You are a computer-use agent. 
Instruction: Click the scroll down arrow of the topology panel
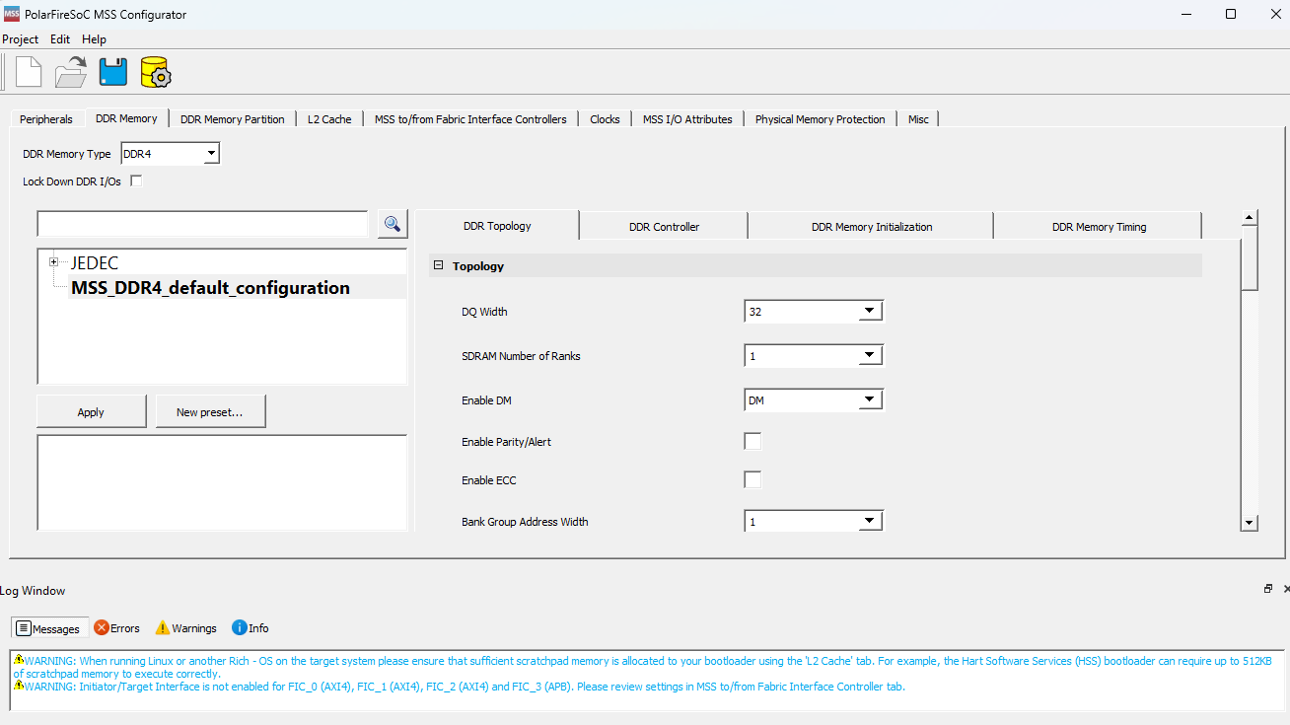click(x=1250, y=523)
